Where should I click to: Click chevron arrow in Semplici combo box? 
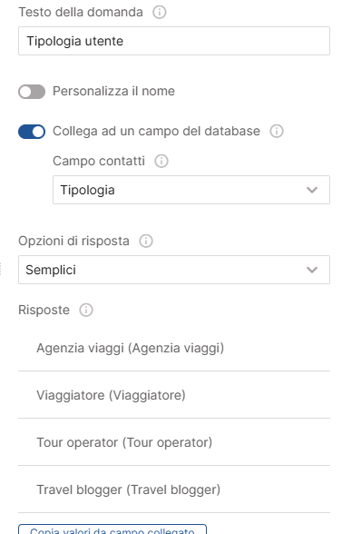click(x=312, y=270)
